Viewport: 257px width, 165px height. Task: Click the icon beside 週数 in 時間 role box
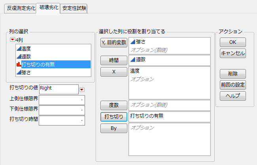132,60
